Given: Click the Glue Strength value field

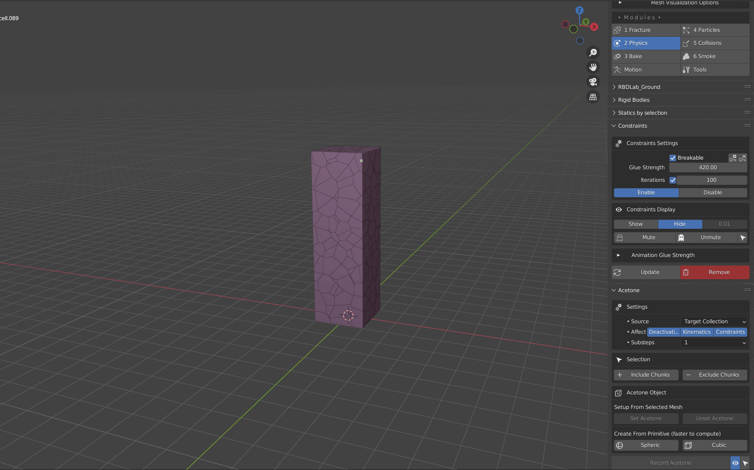Looking at the screenshot, I should 708,168.
